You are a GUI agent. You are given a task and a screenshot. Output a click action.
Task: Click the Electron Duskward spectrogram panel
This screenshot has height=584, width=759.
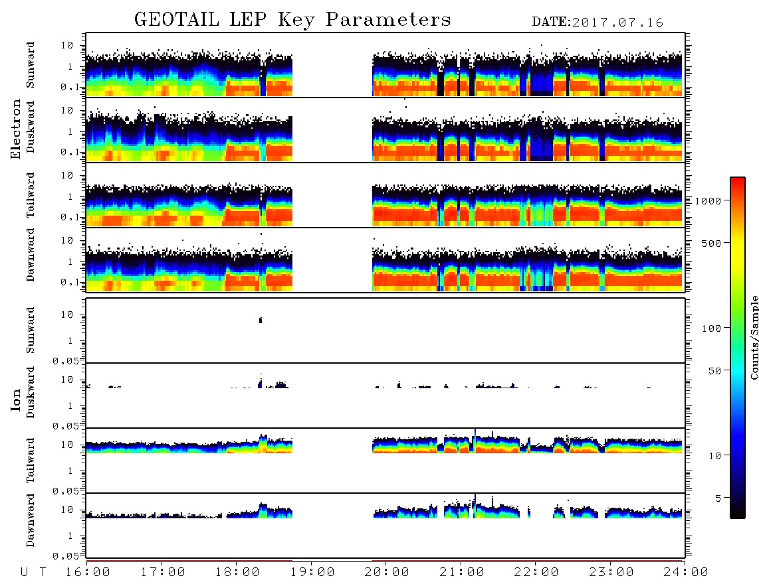click(x=385, y=129)
